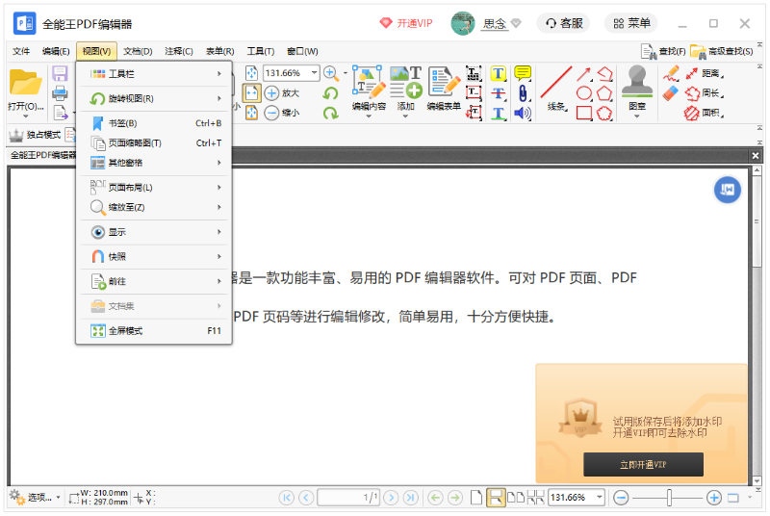Click the print icon
Screen dimensions: 770x516
60,92
